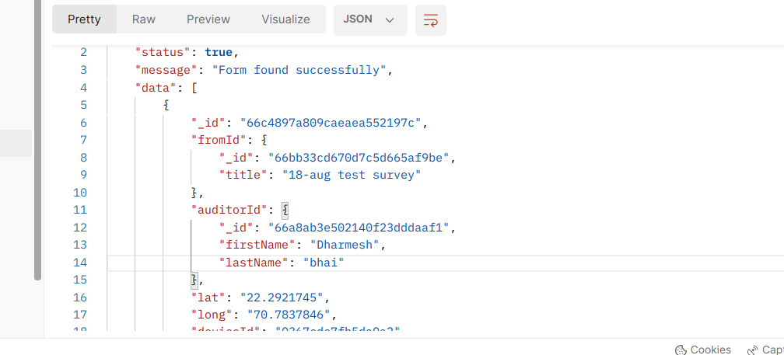Click the fromId opening brace
Screen dimensions: 784x355
click(264, 140)
